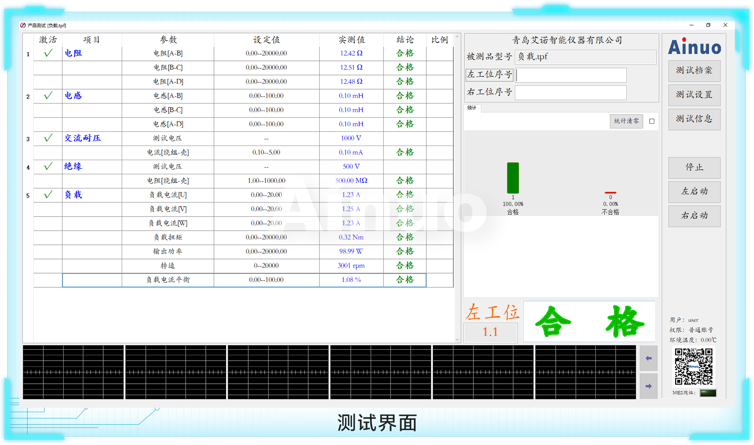Toggle the 负载 activation checkmark
Viewport: 754px width, 445px height.
tap(48, 195)
